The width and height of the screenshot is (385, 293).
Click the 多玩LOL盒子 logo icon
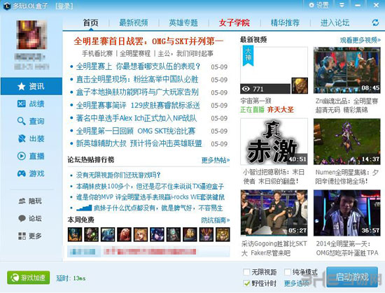(7, 6)
